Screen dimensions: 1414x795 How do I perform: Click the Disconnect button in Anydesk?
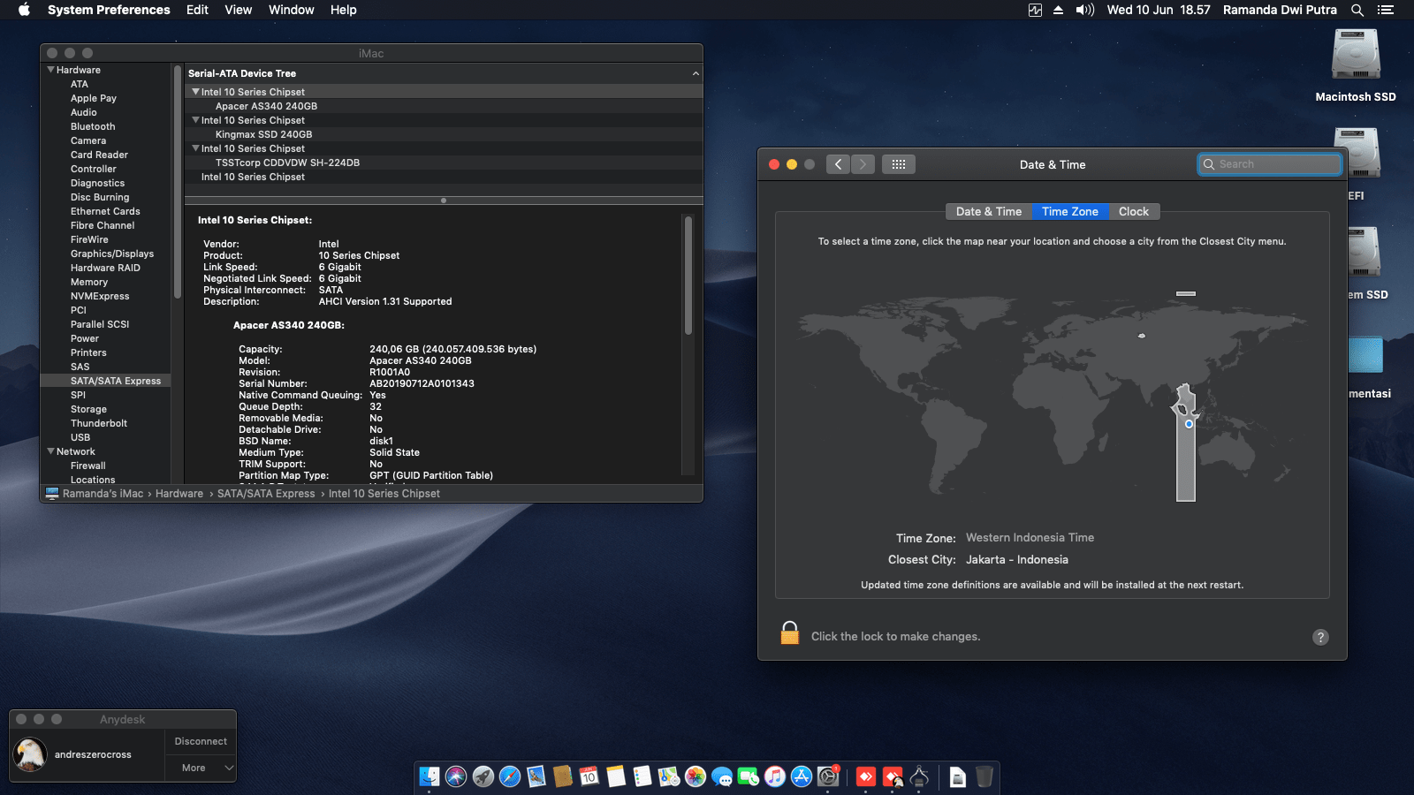click(201, 741)
